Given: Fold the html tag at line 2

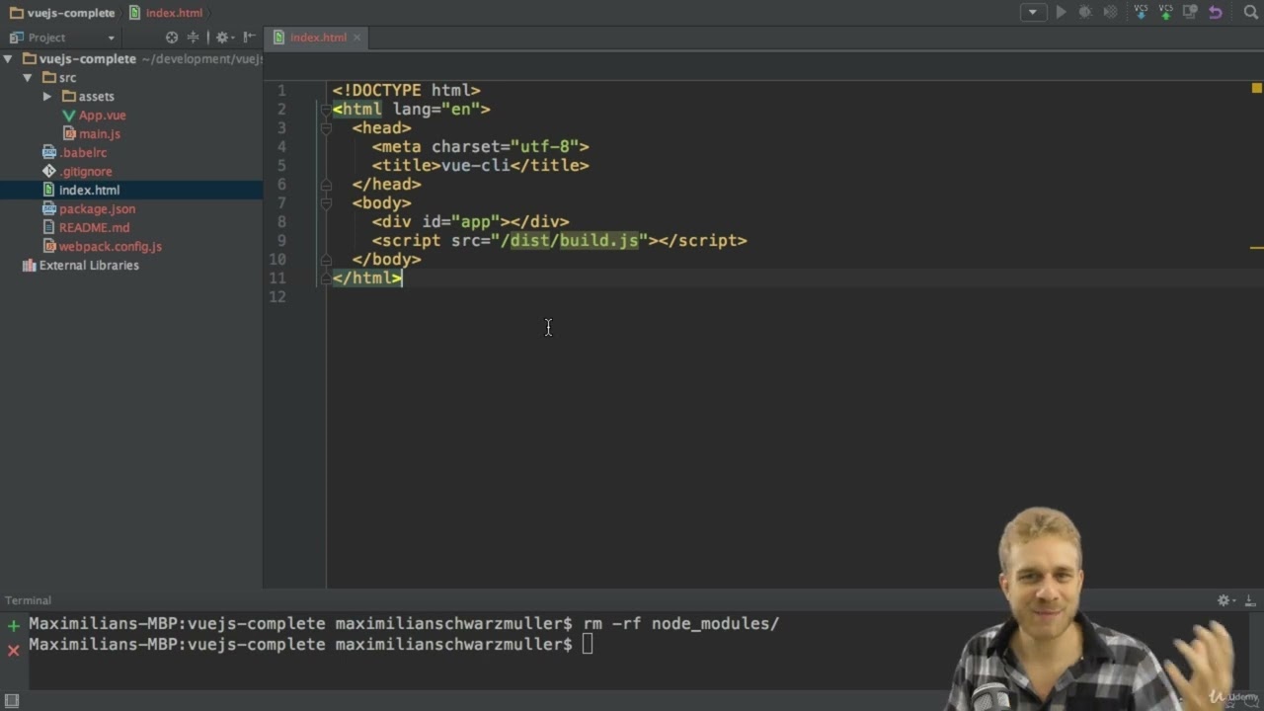Looking at the screenshot, I should coord(325,110).
